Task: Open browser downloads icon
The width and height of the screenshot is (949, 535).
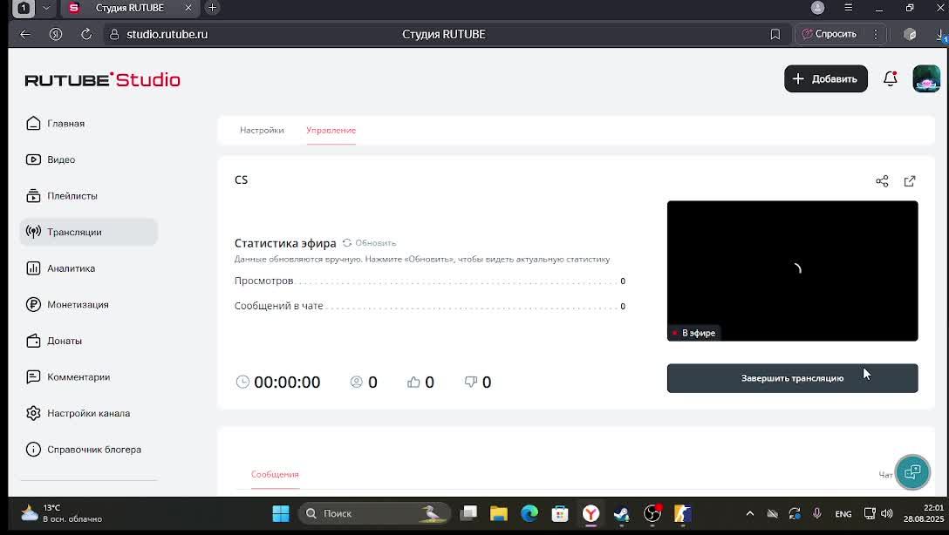Action: pos(942,35)
